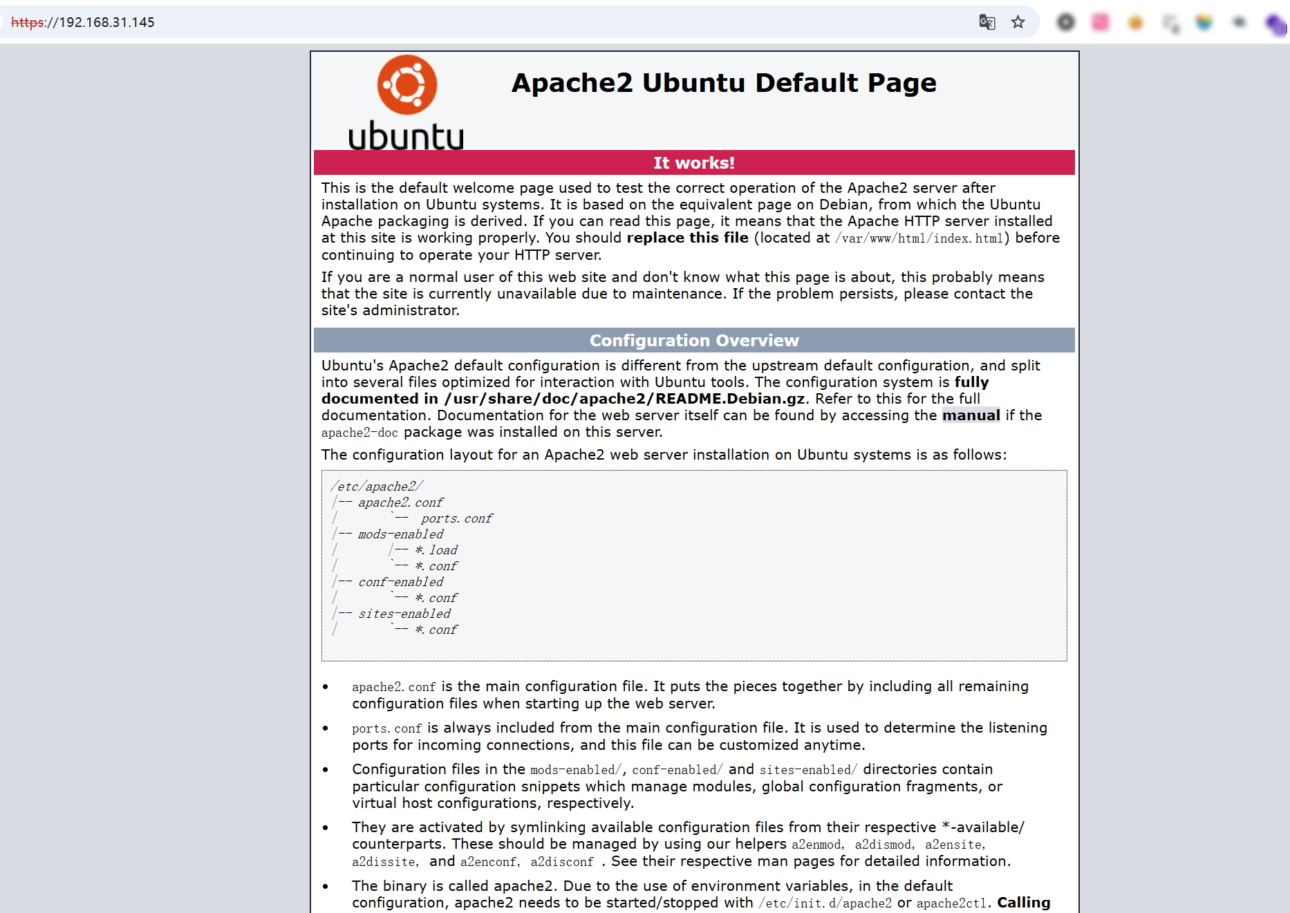The width and height of the screenshot is (1290, 913).
Task: Click the apache2ctl command name
Action: click(x=951, y=903)
